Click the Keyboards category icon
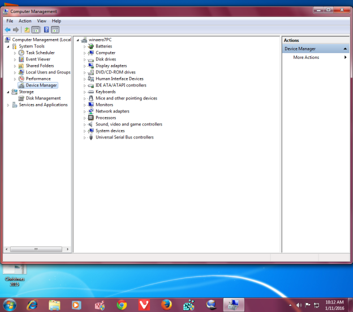This screenshot has width=353, height=312. [91, 92]
